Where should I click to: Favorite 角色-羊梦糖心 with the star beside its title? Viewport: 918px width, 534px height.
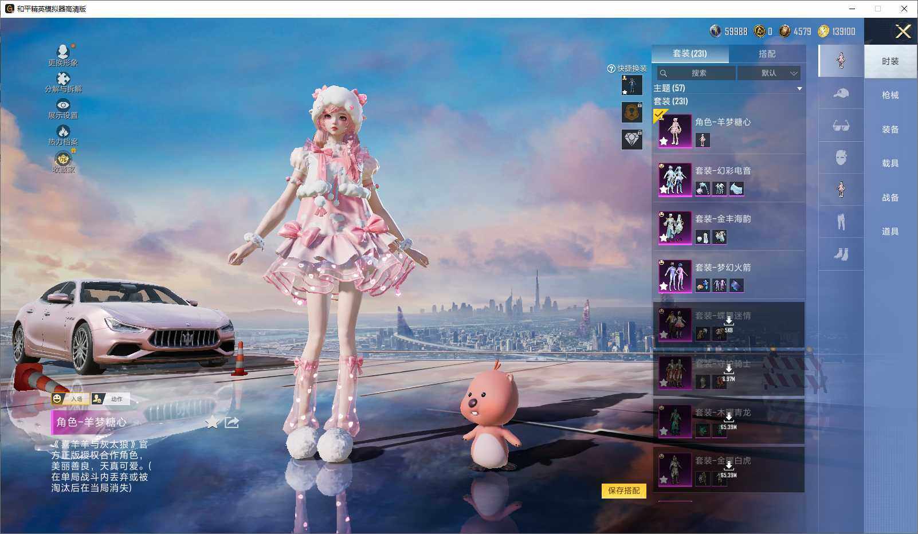coord(212,423)
